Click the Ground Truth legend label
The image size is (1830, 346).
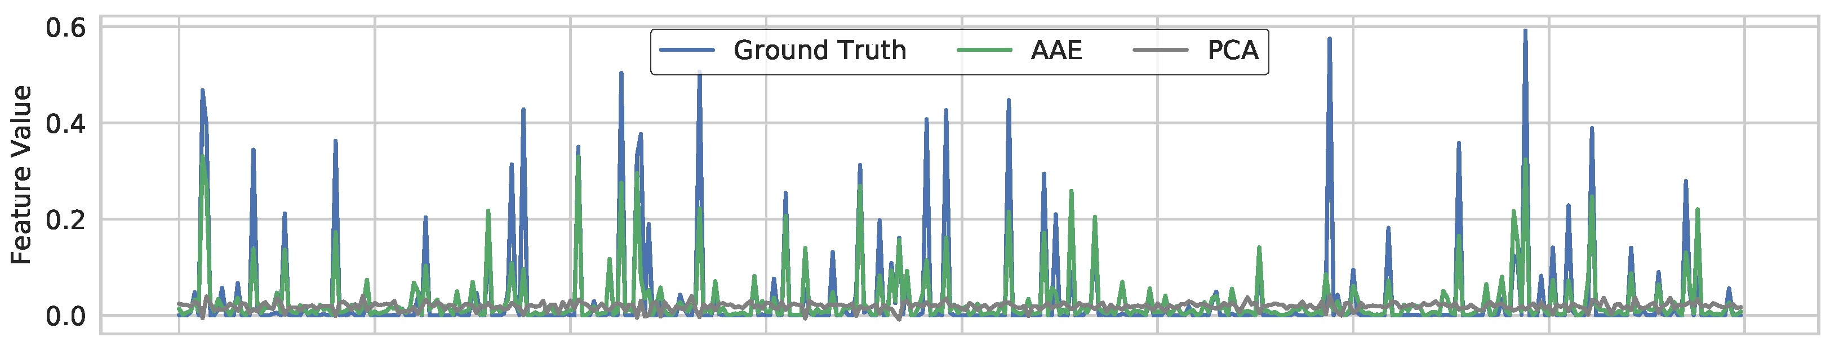tap(819, 50)
